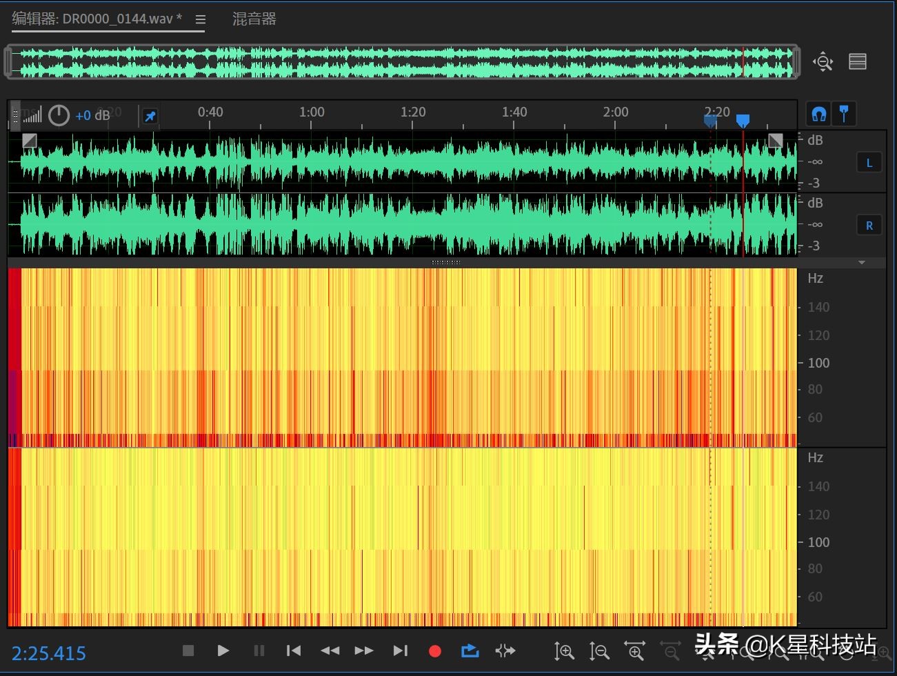Zoom in amplitude on the waveform
Screen dimensions: 897x676
[564, 651]
